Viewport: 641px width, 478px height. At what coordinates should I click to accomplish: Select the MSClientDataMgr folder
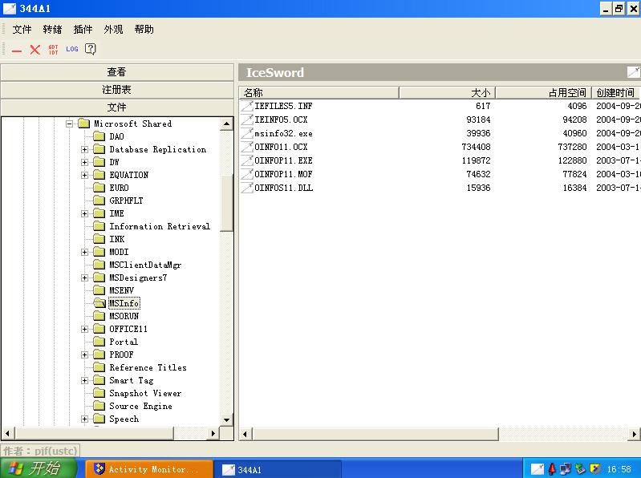coord(145,265)
